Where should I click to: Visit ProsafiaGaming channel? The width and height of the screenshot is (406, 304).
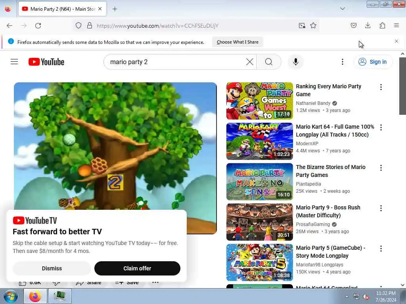[x=313, y=224]
